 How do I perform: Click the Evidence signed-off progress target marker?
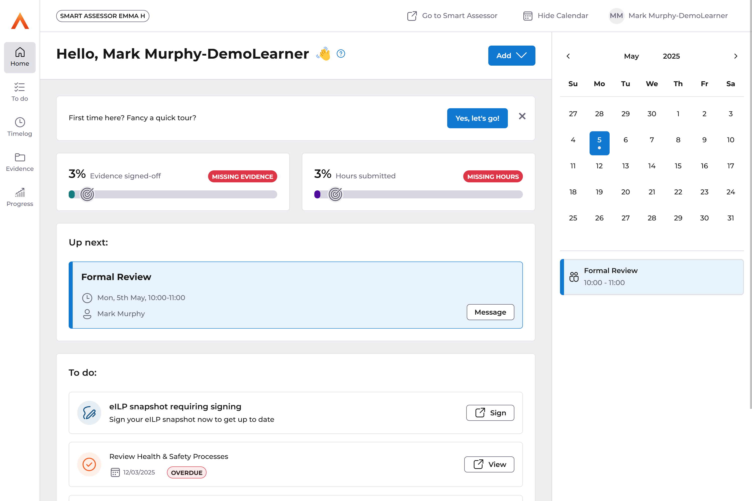[x=87, y=194]
